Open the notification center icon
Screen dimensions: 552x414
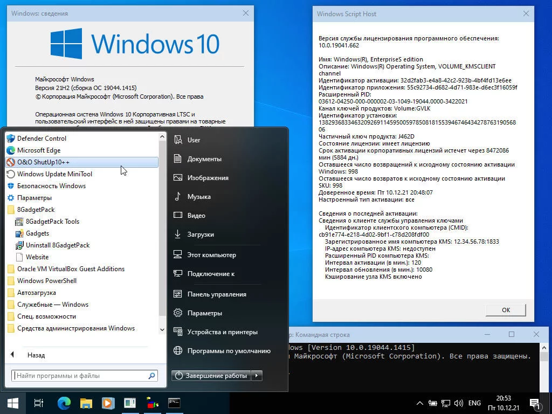coord(535,403)
